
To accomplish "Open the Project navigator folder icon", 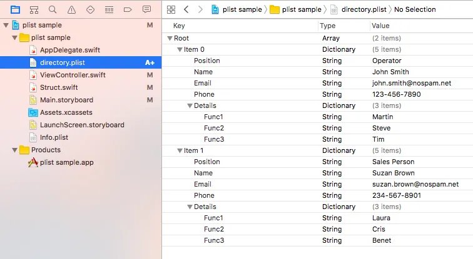I will [15, 9].
